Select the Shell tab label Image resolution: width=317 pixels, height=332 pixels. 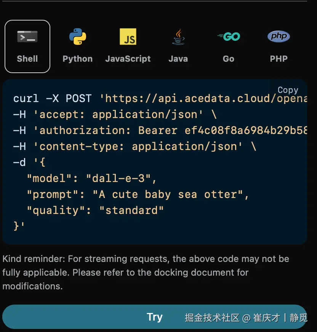[x=27, y=59]
